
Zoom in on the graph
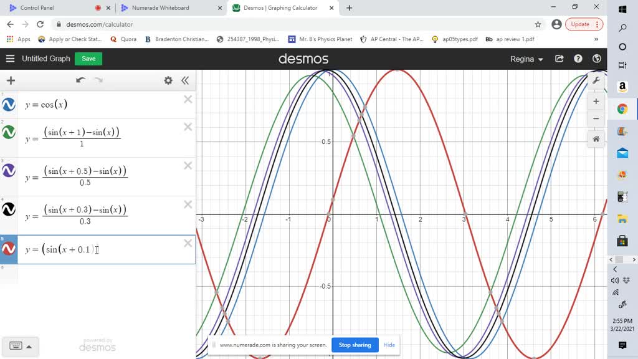596,102
